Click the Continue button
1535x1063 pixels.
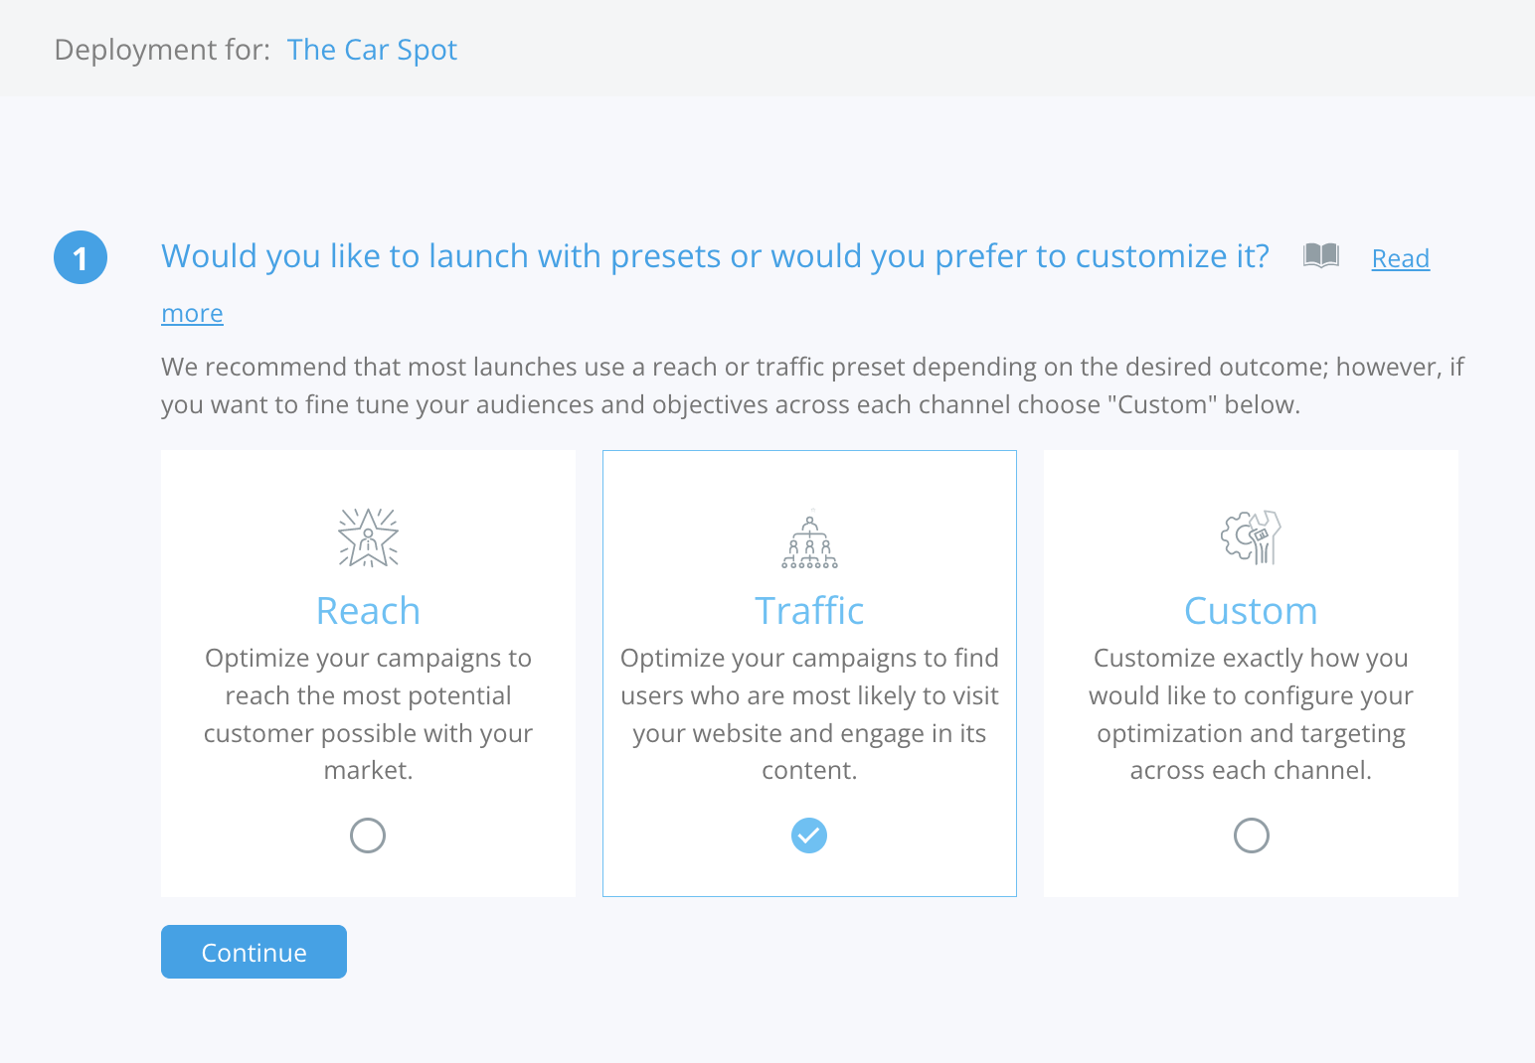coord(254,952)
